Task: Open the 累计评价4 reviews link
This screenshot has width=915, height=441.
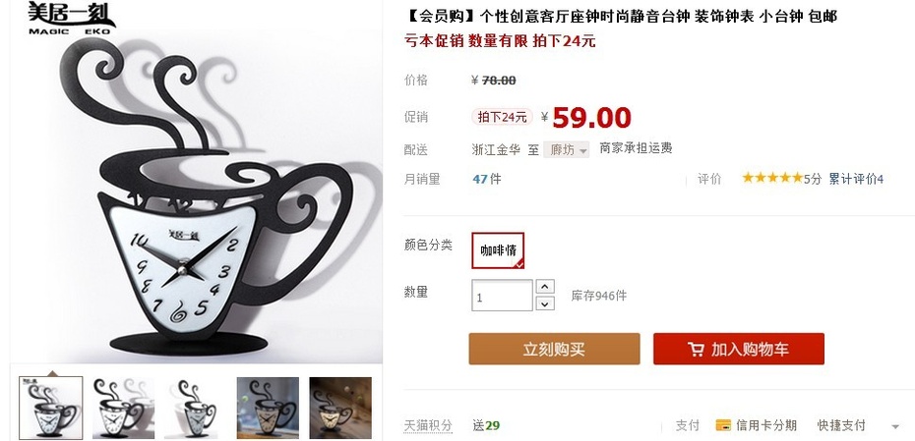Action: pos(856,179)
